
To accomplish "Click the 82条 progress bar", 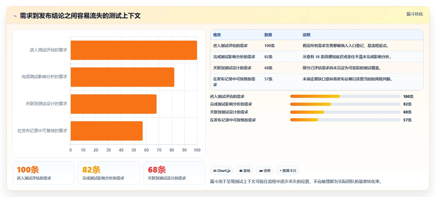I will click(x=345, y=104).
